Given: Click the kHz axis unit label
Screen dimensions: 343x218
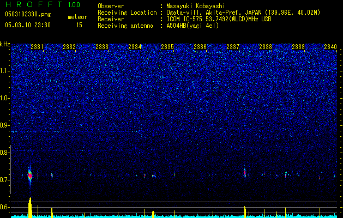Looking at the screenshot, I should click(5, 44).
